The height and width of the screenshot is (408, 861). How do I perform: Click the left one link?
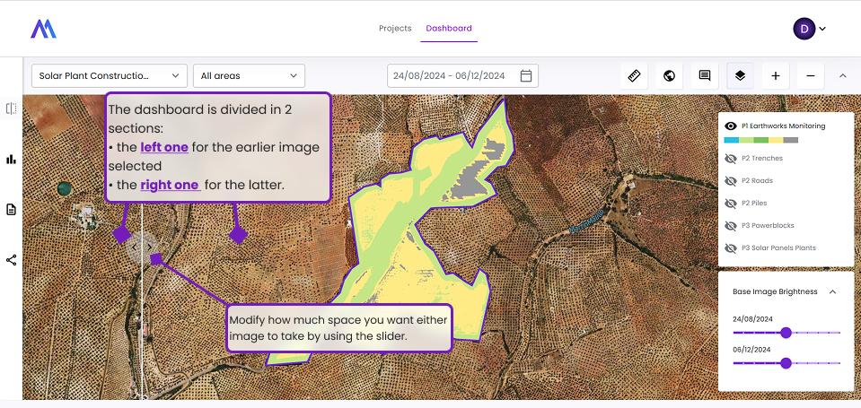164,147
